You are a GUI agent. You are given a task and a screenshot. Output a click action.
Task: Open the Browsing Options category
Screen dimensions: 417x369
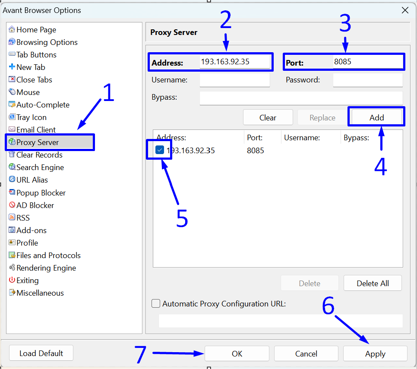[47, 42]
